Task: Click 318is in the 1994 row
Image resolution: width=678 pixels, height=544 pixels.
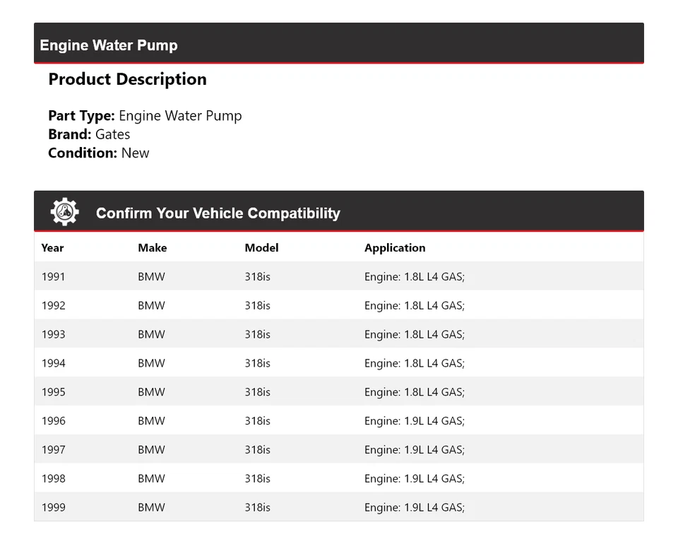Action: 257,364
